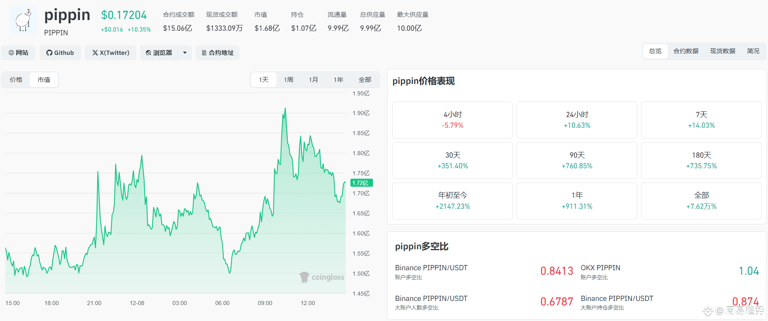Set chart range to 1天
This screenshot has height=321, width=768.
(264, 80)
